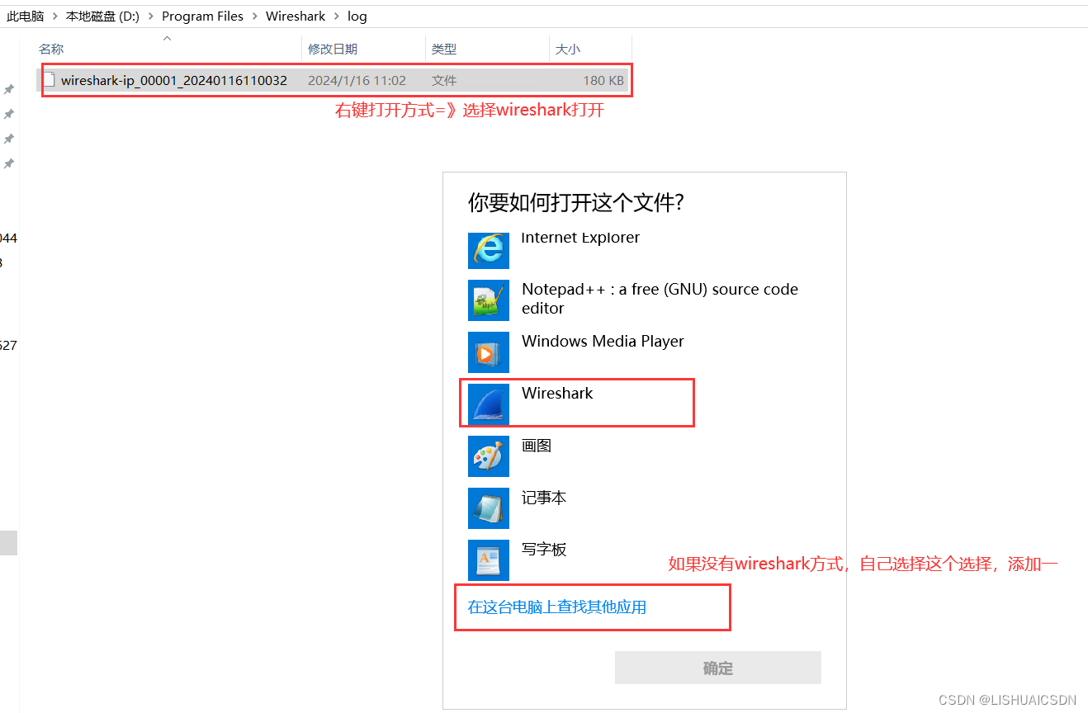Click the third quick-access pin icon

point(9,139)
